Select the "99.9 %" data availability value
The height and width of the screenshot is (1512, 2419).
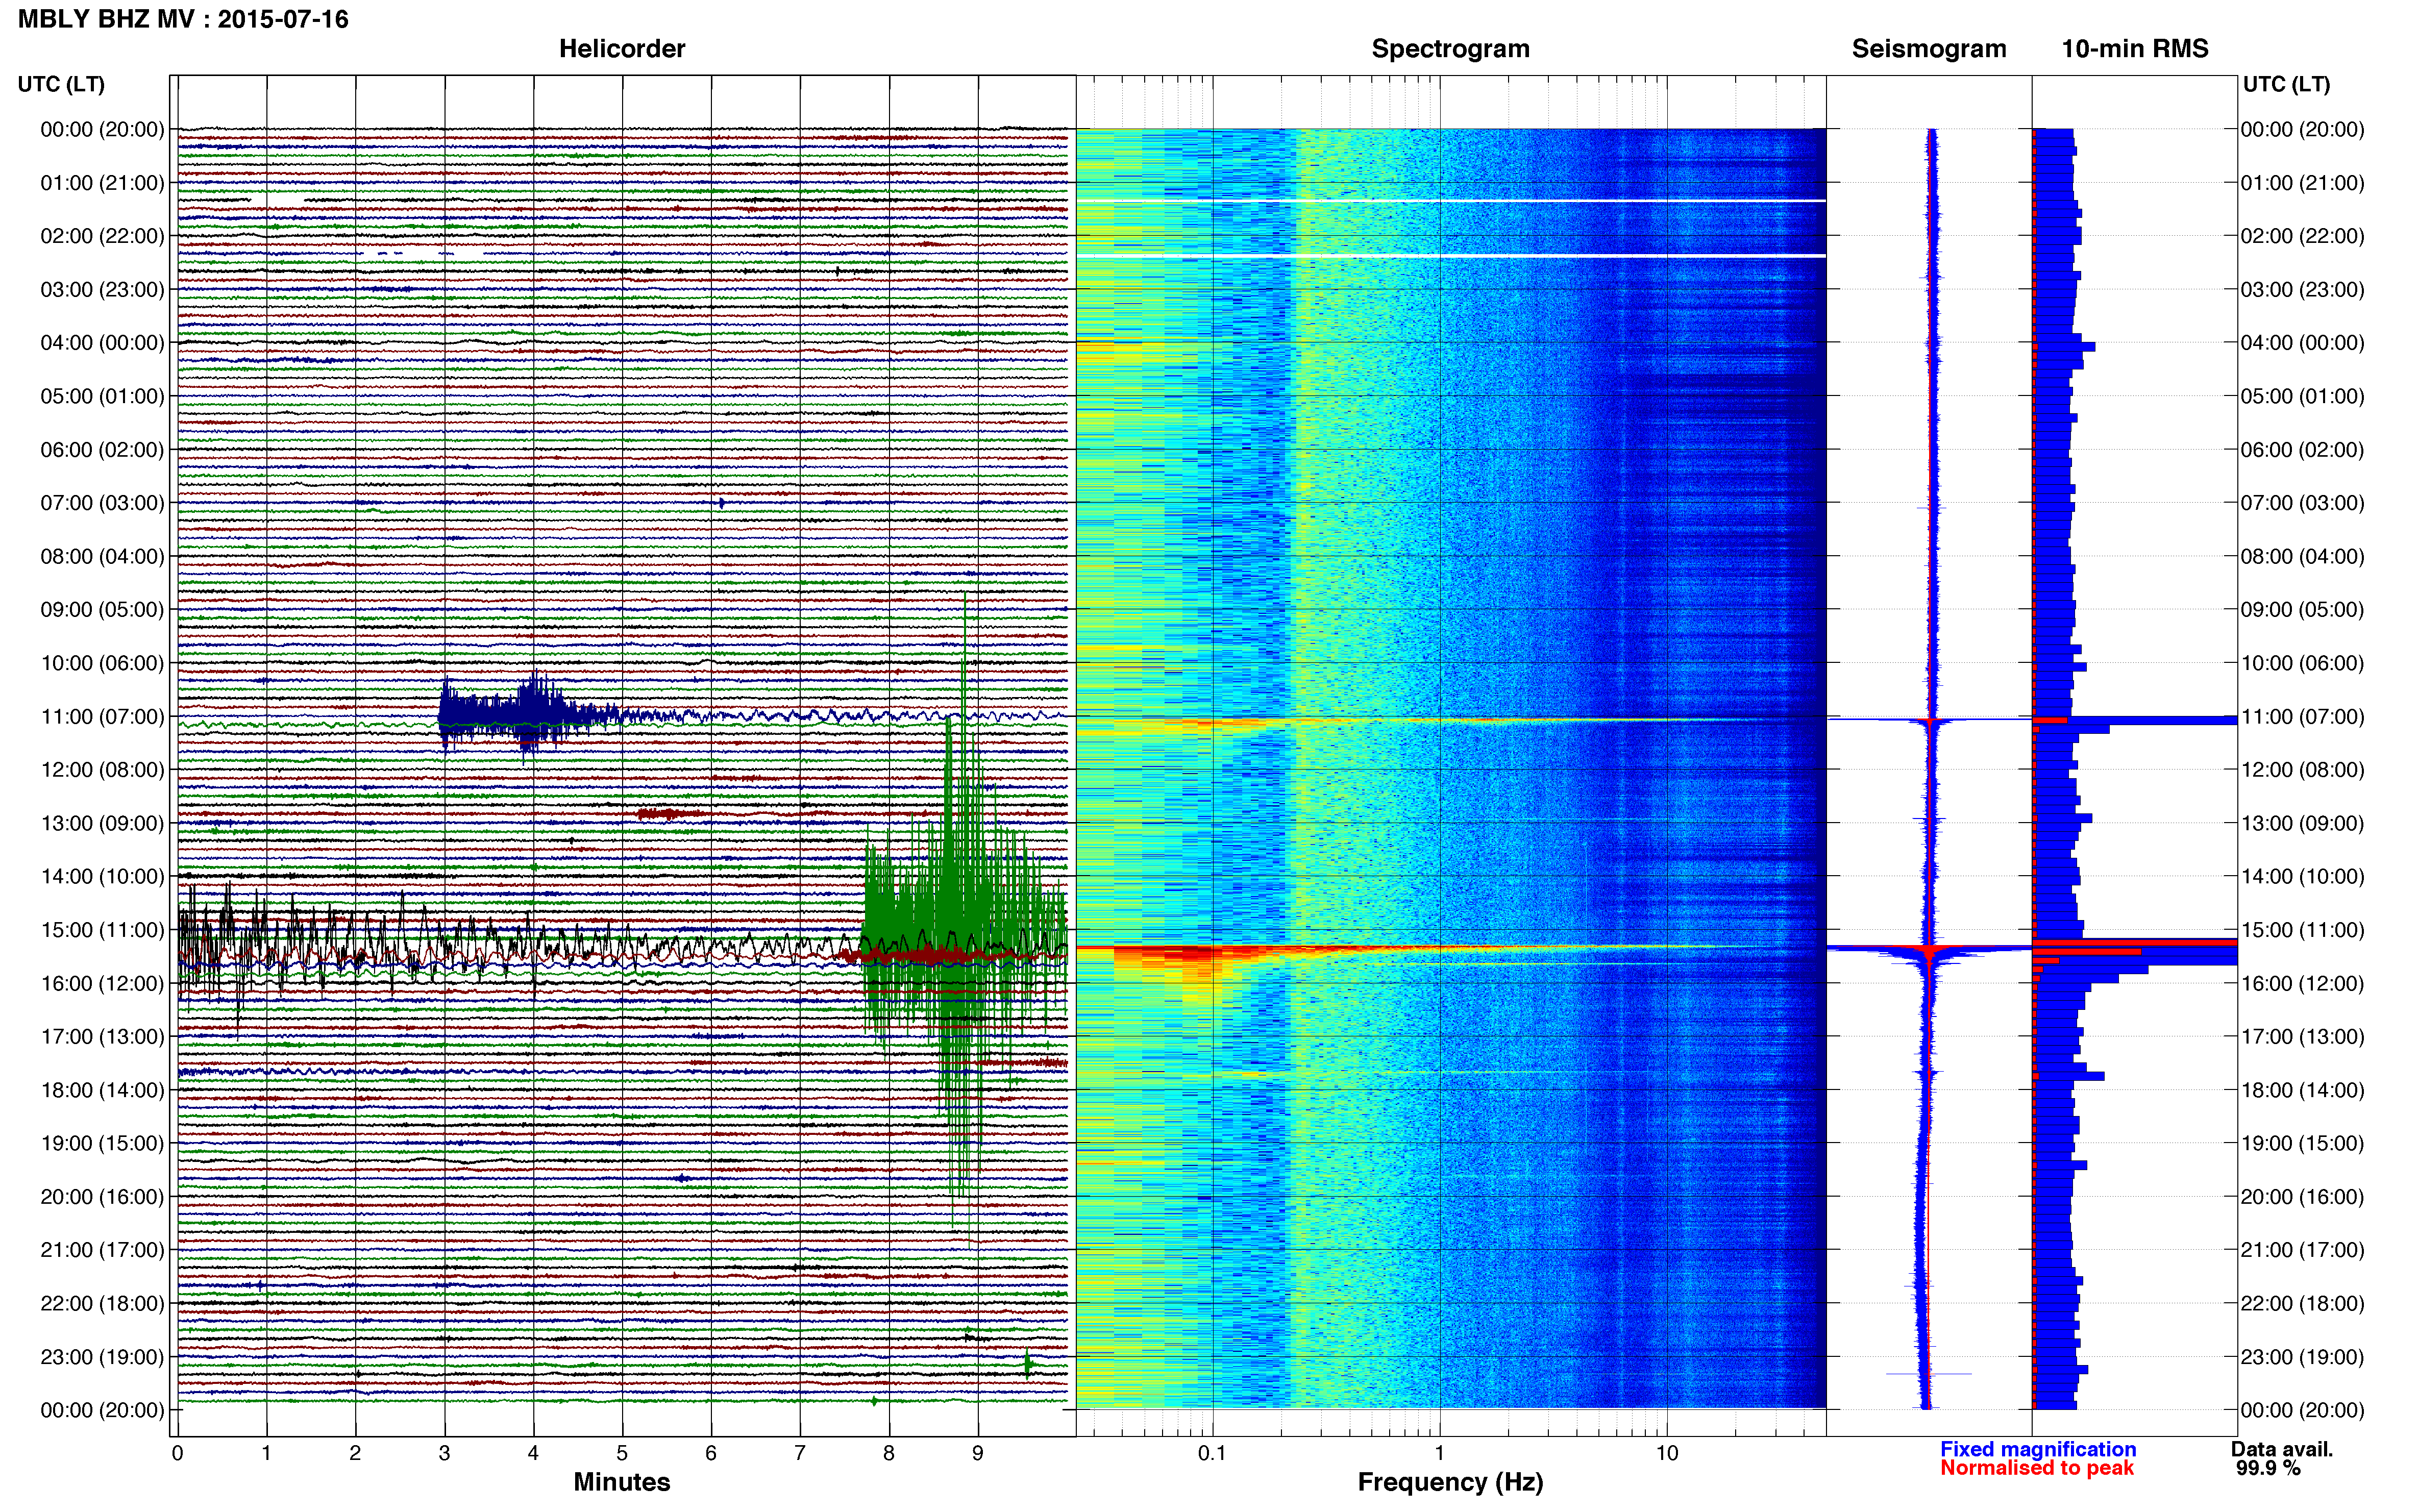[x=2268, y=1468]
